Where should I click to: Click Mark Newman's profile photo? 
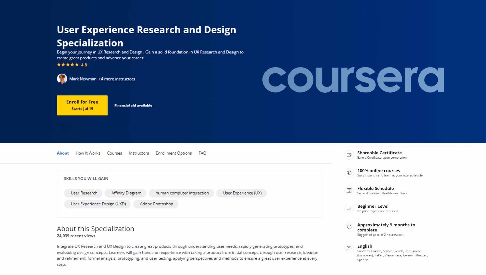(x=62, y=79)
